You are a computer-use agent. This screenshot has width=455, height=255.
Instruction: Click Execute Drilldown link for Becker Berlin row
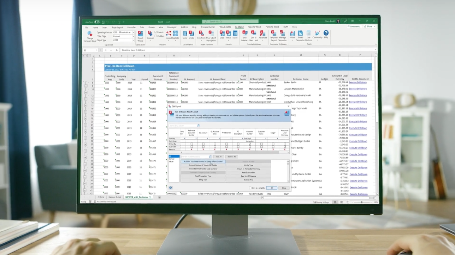pyautogui.click(x=358, y=83)
